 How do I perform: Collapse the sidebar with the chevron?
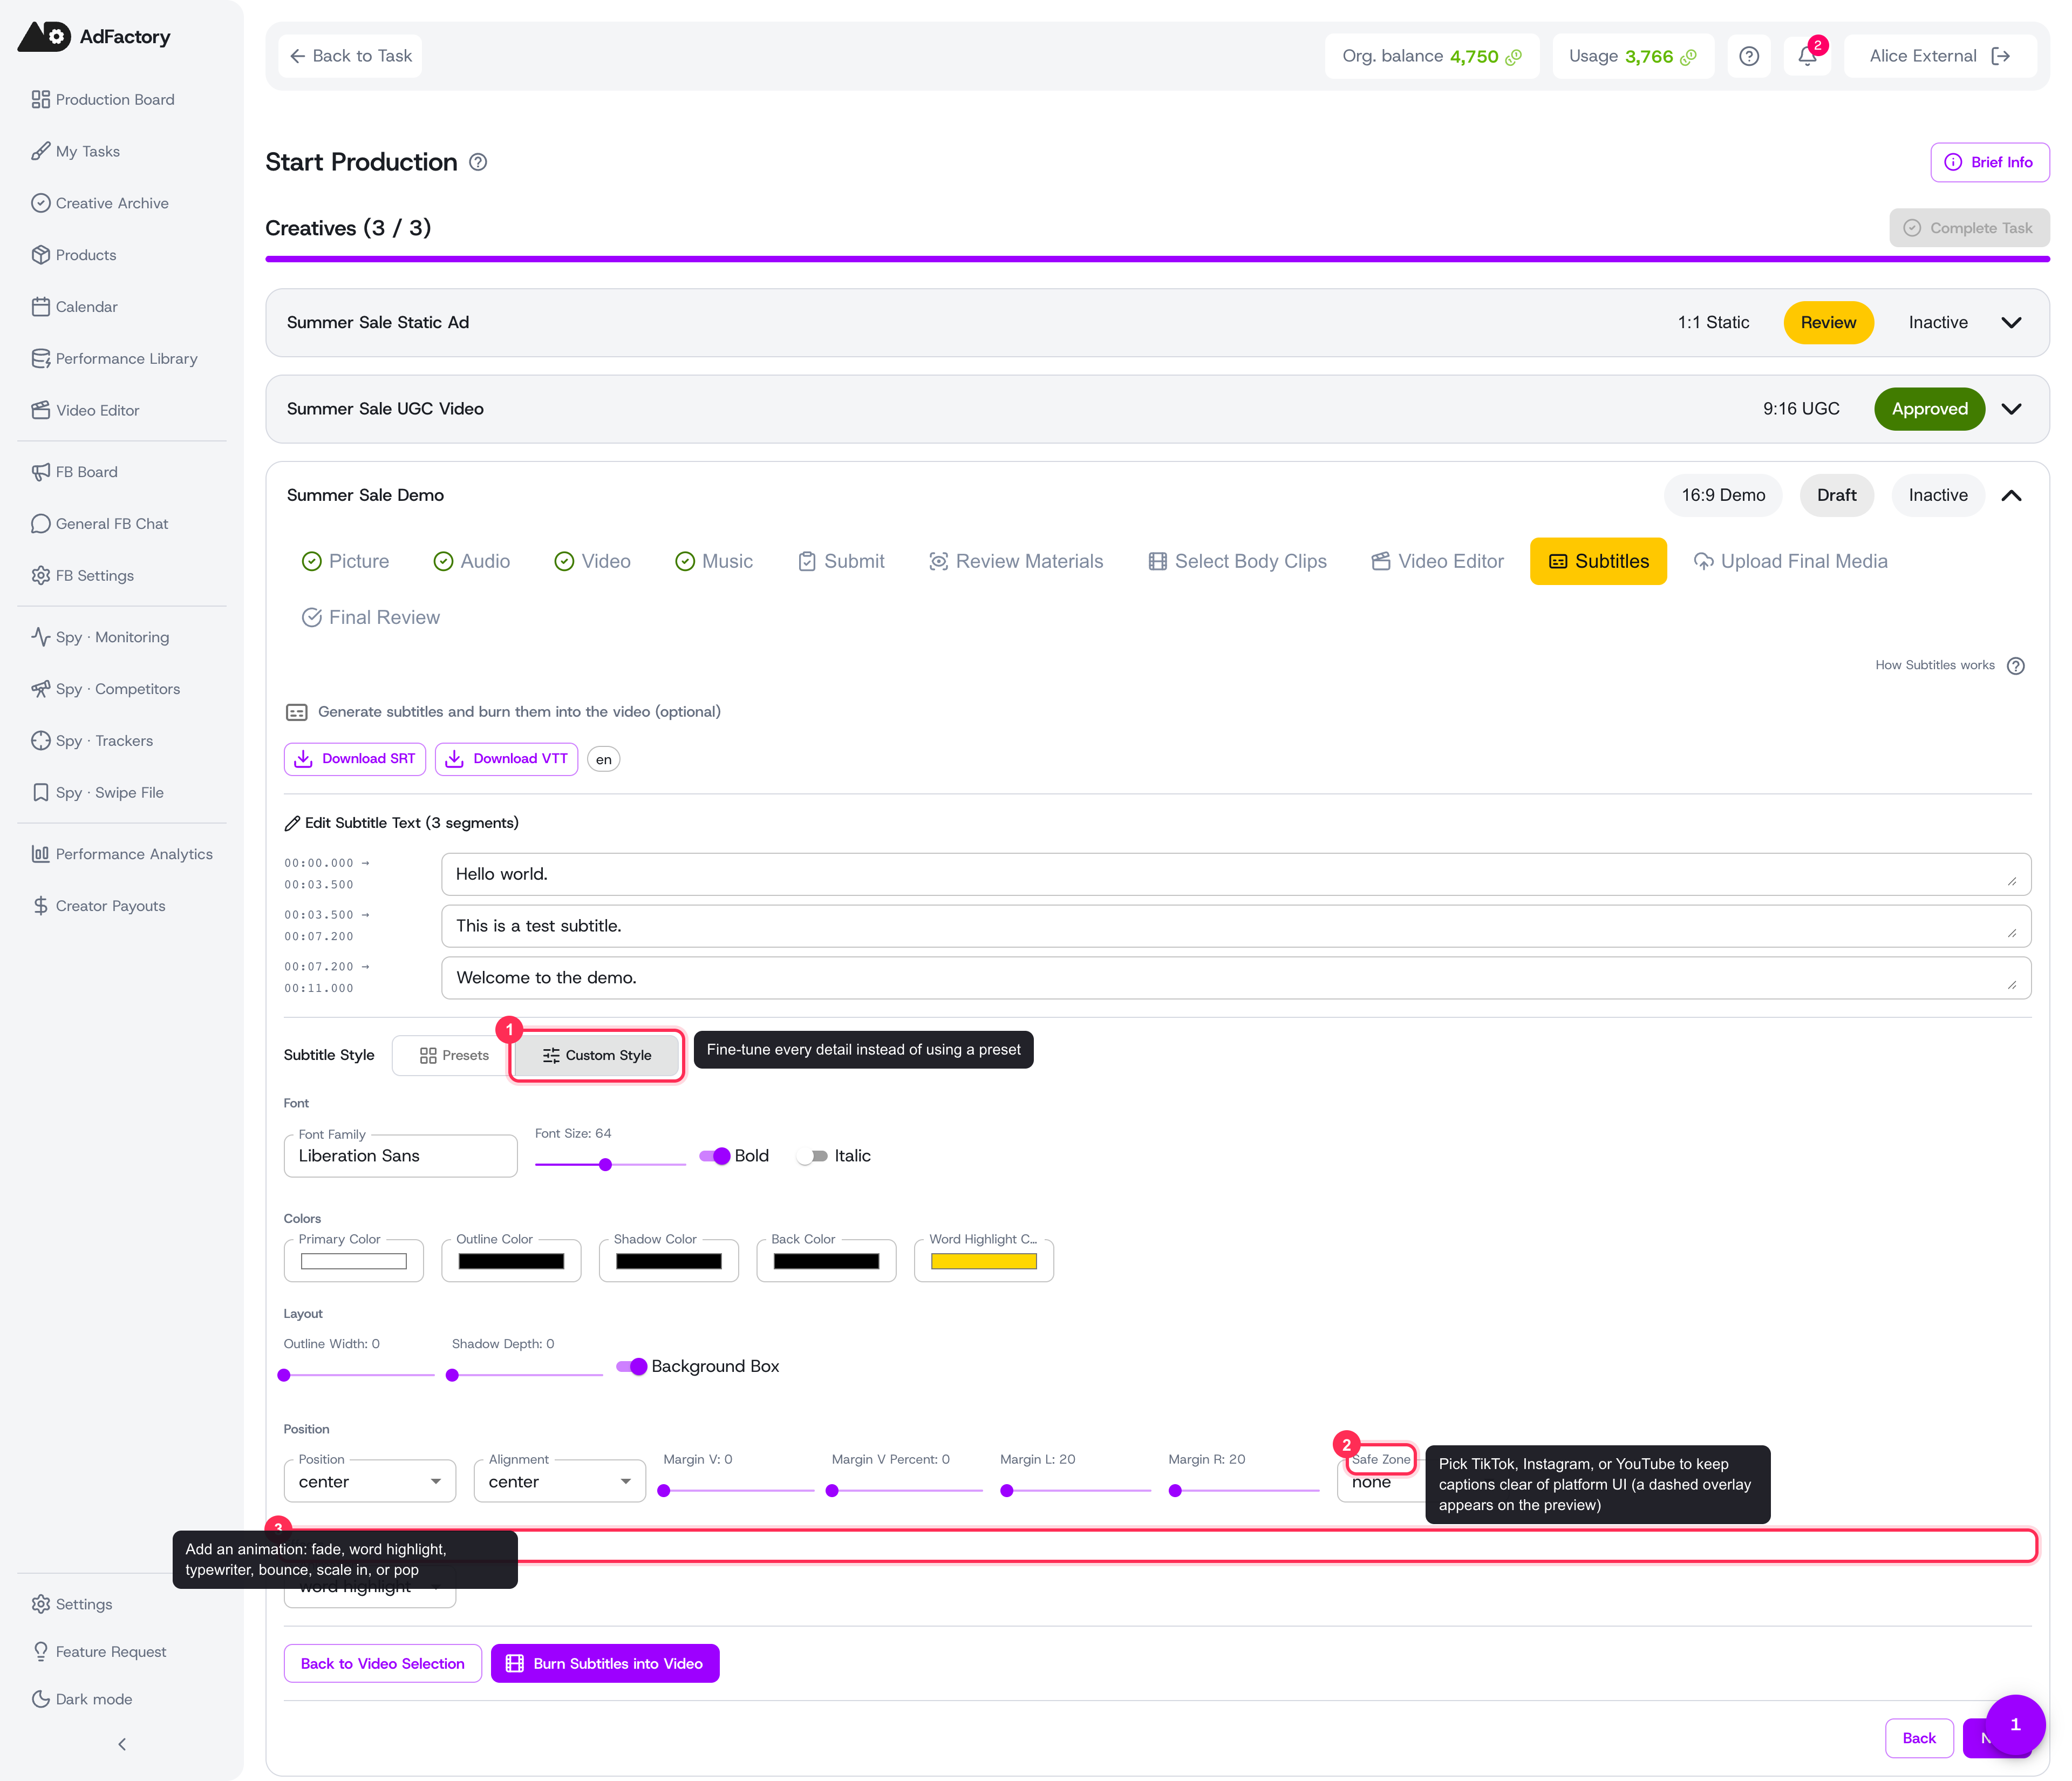point(122,1745)
